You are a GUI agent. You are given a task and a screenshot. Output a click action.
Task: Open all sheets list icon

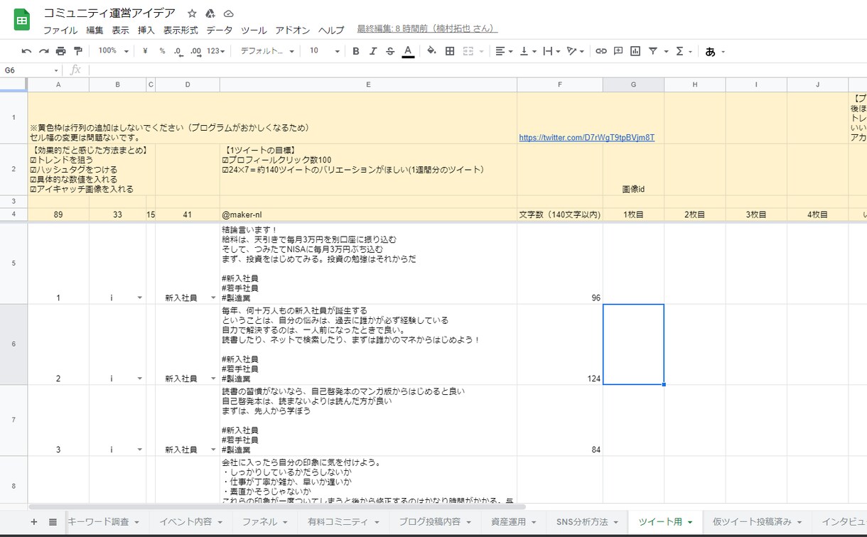(x=53, y=521)
